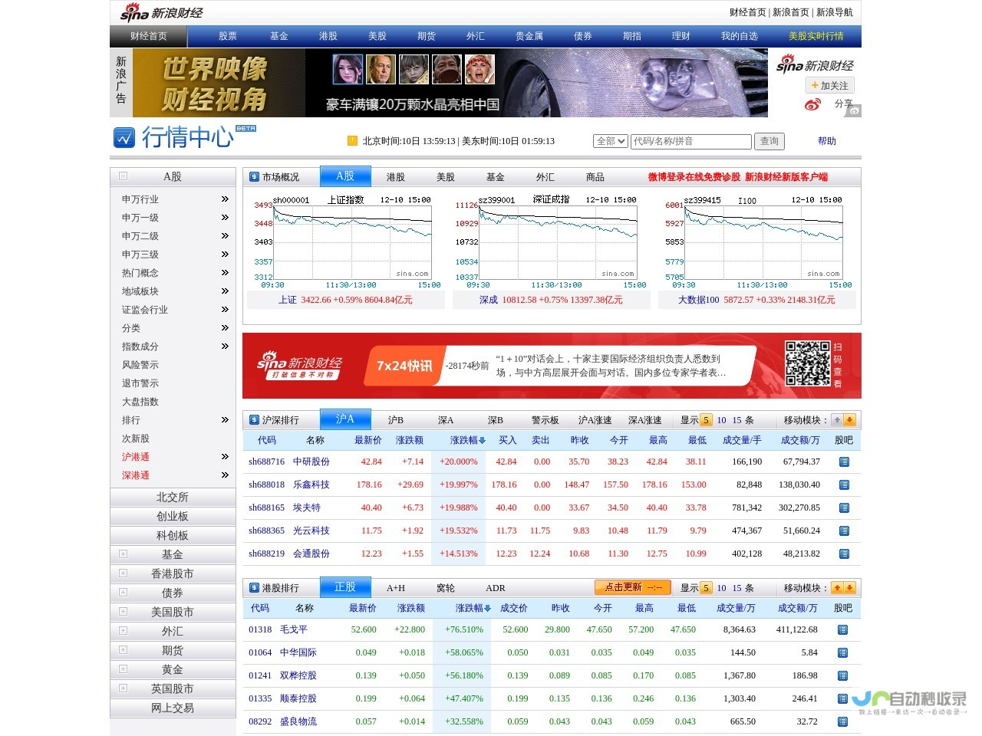
Task: Open stock bar icon for 毛戈平 row
Action: coord(842,629)
